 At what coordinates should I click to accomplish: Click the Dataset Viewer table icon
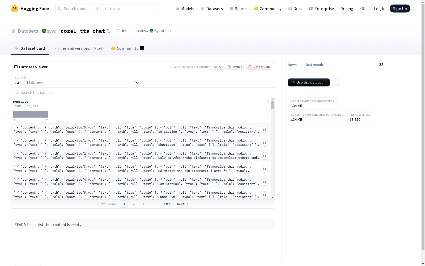pos(16,67)
